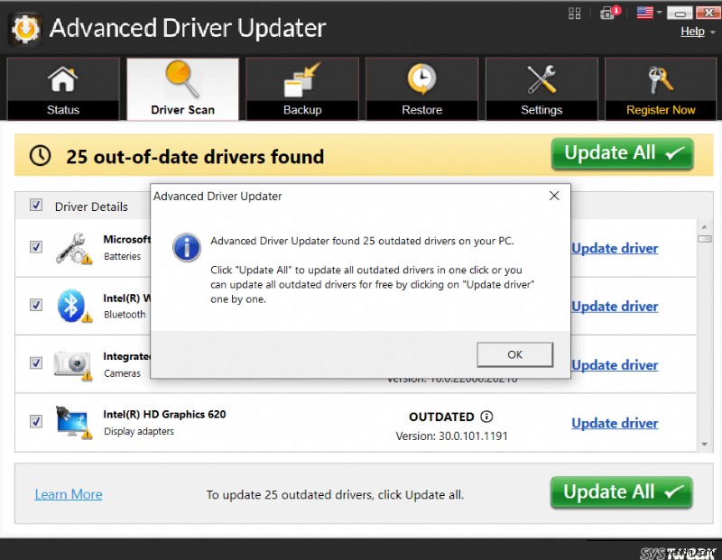
Task: Switch to the Status tab
Action: pos(62,87)
